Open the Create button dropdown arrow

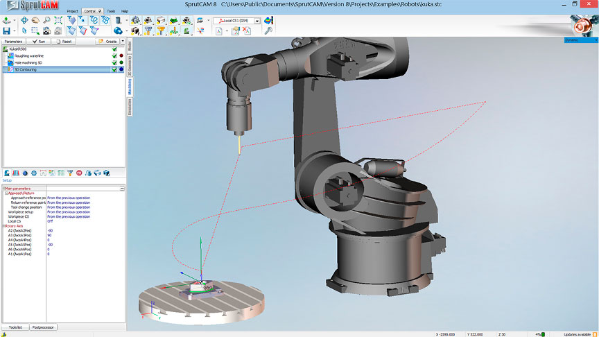click(123, 42)
